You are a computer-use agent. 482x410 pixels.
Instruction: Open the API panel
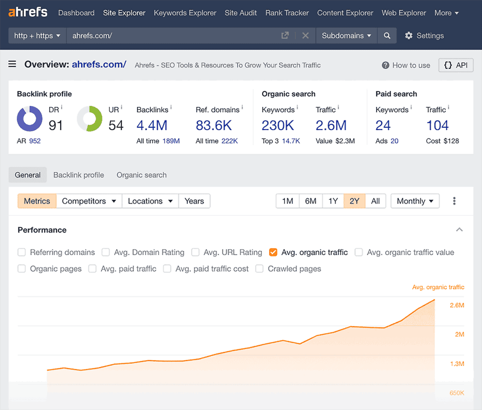point(456,65)
